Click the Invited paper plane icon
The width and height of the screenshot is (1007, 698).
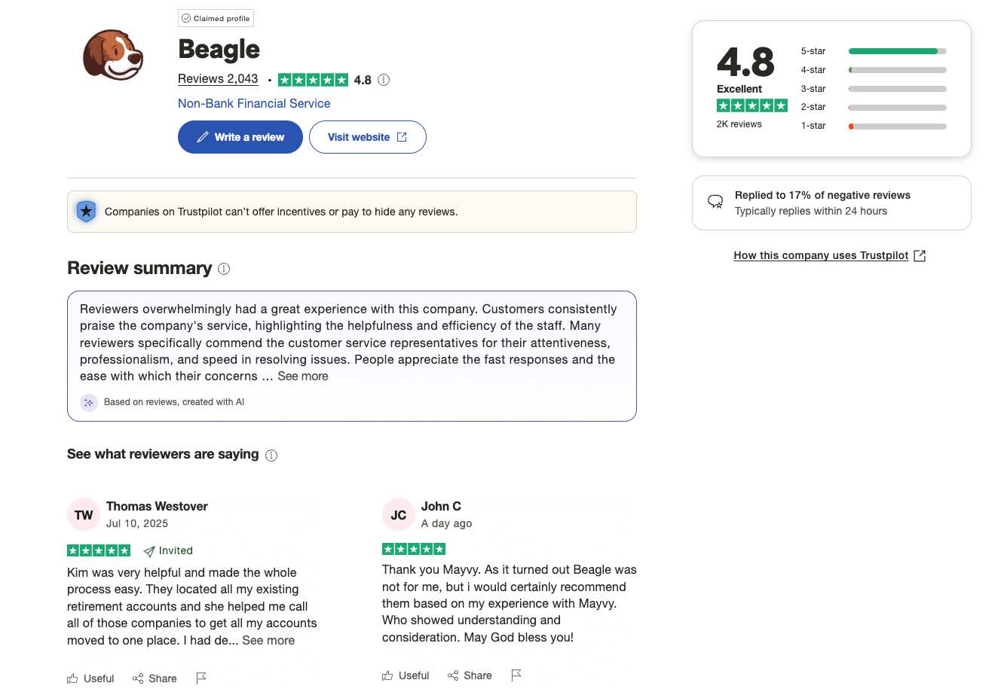point(149,551)
